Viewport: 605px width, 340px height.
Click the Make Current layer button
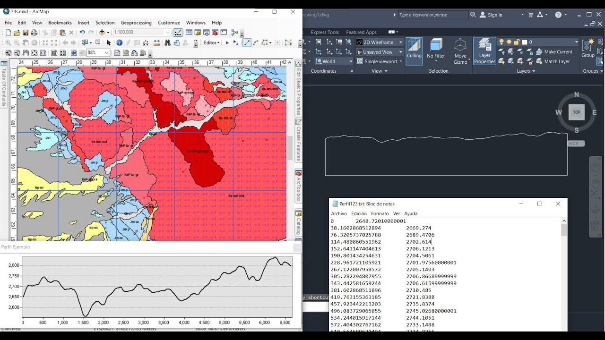(554, 52)
